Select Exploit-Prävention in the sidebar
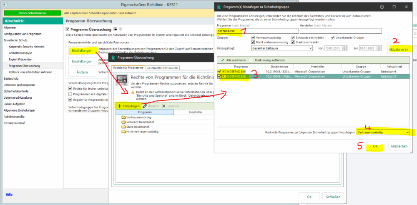 pyautogui.click(x=20, y=60)
